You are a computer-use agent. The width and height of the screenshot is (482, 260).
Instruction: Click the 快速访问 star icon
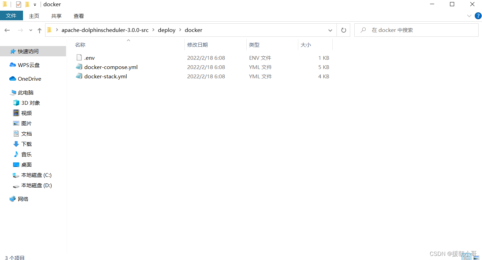(x=13, y=51)
